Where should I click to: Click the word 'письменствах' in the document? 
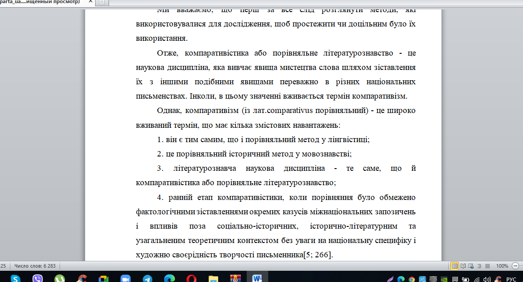(161, 96)
